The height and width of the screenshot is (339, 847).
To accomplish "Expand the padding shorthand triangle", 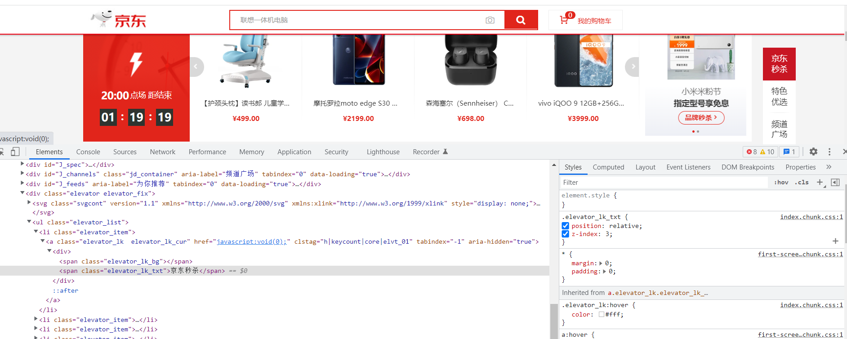I will (x=605, y=272).
